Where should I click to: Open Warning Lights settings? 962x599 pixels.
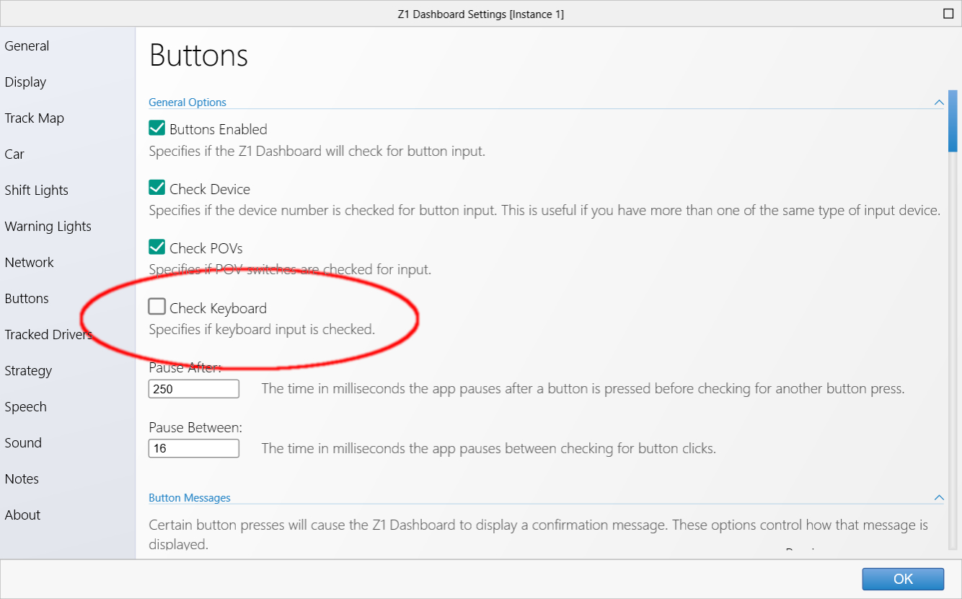pos(48,227)
